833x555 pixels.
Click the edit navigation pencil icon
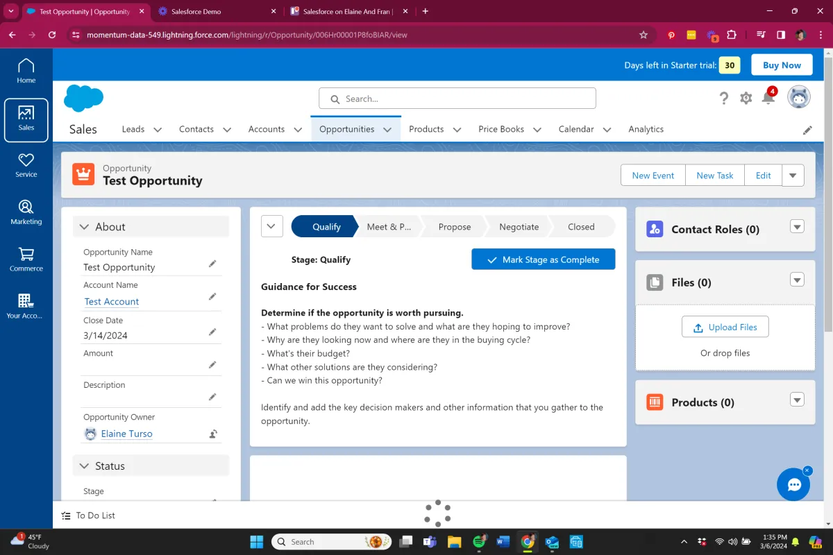[x=807, y=130]
